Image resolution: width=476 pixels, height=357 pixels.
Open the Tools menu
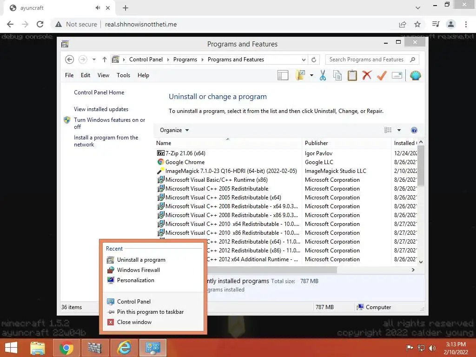tap(123, 75)
